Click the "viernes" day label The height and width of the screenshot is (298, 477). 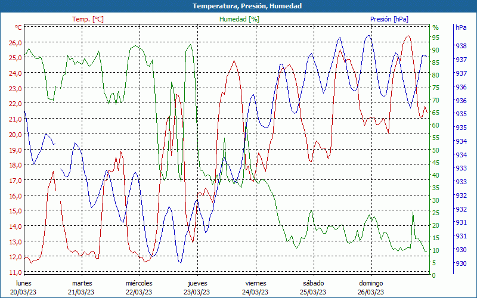coord(256,283)
